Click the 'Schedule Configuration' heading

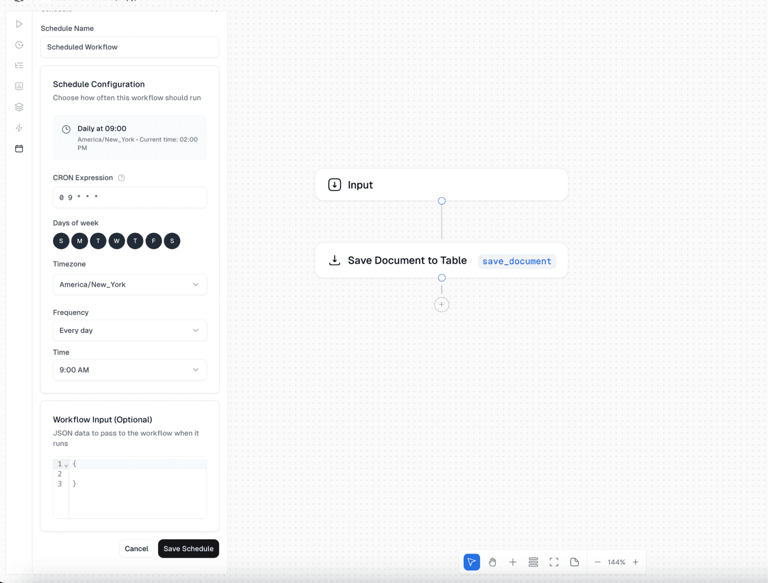(x=99, y=84)
